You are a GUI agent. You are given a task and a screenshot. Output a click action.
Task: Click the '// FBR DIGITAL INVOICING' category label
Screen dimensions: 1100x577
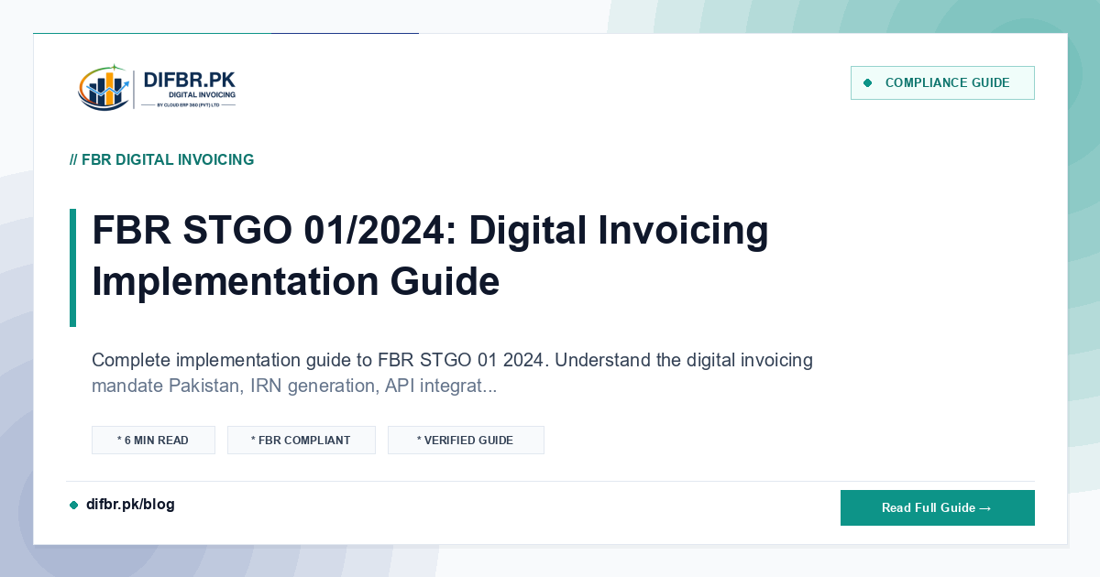[162, 159]
